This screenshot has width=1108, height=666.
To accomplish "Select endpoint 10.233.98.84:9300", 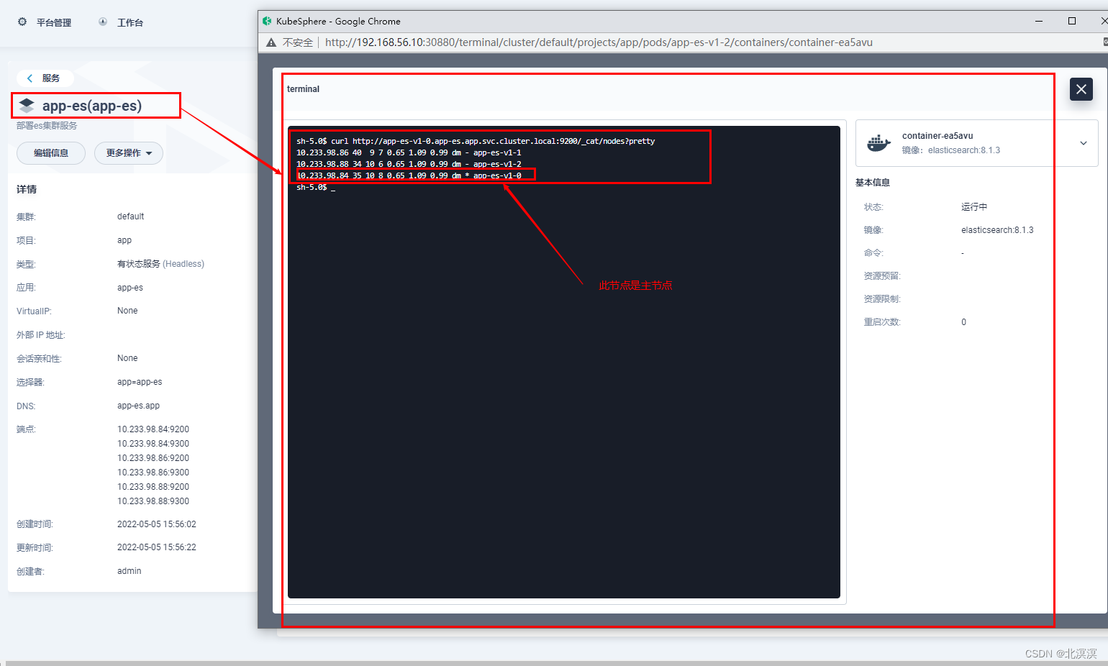I will click(153, 444).
